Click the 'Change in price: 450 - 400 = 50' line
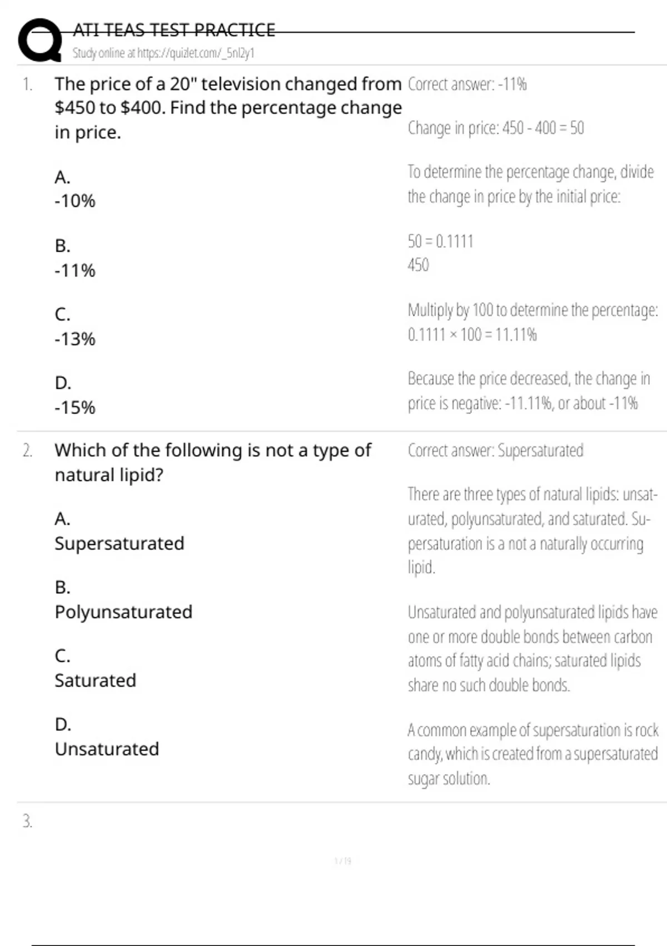Viewport: 667px width, 946px height. [x=496, y=128]
